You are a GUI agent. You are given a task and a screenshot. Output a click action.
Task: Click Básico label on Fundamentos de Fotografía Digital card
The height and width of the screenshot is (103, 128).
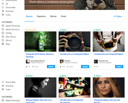pyautogui.click(x=98, y=30)
